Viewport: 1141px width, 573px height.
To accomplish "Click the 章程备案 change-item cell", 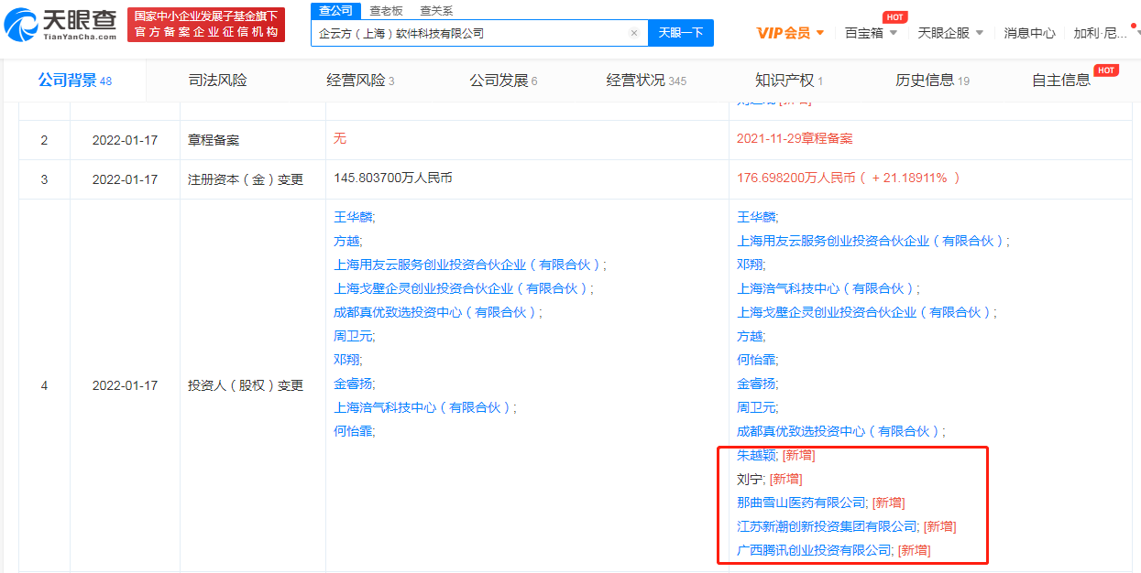I will pos(214,141).
